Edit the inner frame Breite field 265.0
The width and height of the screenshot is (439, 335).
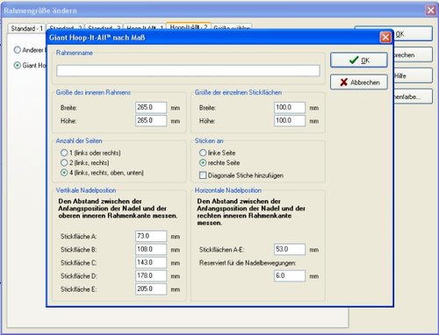coord(151,107)
